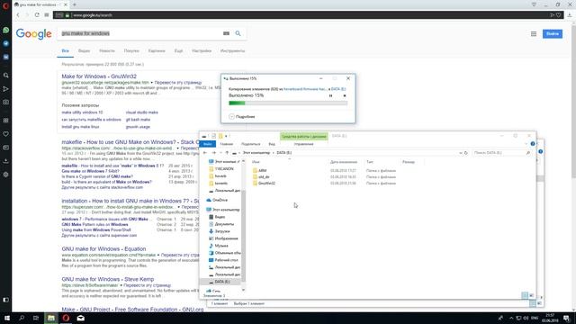Select Загрузки in Explorer navigation pane
Image resolution: width=576 pixels, height=324 pixels.
[222, 231]
